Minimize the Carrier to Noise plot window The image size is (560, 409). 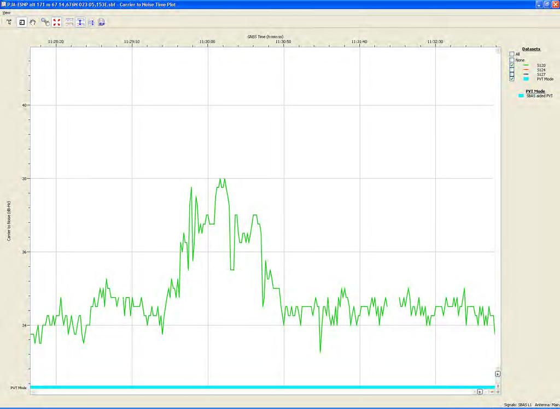pyautogui.click(x=539, y=4)
